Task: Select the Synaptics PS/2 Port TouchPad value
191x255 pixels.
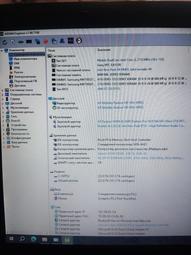Action: click(x=117, y=199)
